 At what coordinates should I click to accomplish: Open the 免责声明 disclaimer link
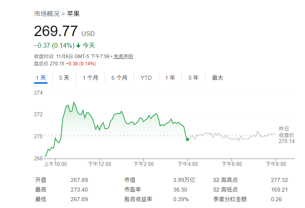pyautogui.click(x=123, y=57)
